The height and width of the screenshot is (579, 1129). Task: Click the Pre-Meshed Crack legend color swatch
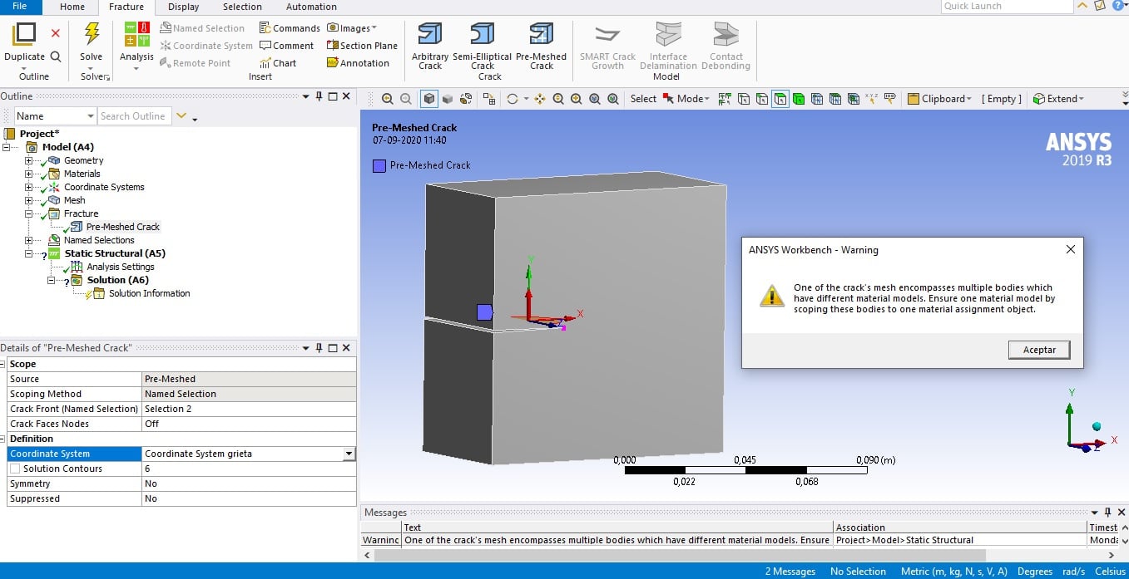(379, 165)
